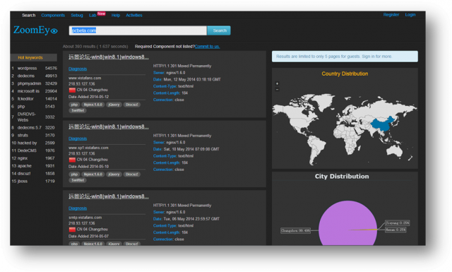Click China flag in smtp.vistafans.com result
Viewport: 452px width, 272px height.
pos(72,230)
